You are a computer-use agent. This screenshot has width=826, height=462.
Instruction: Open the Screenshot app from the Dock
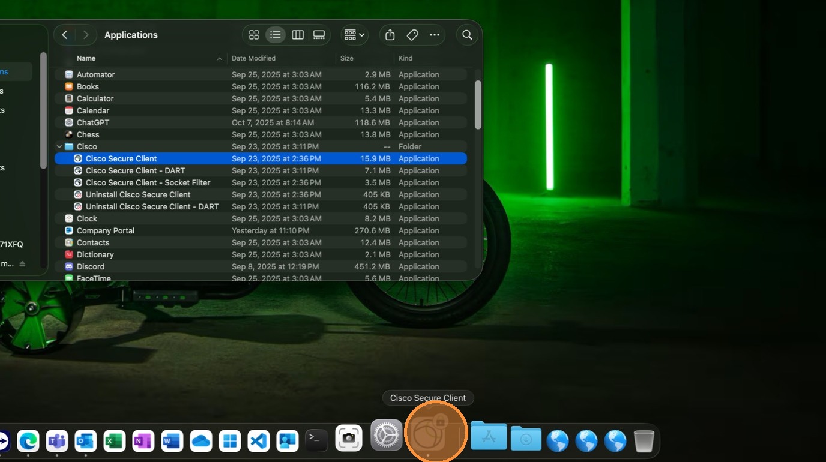click(x=349, y=439)
